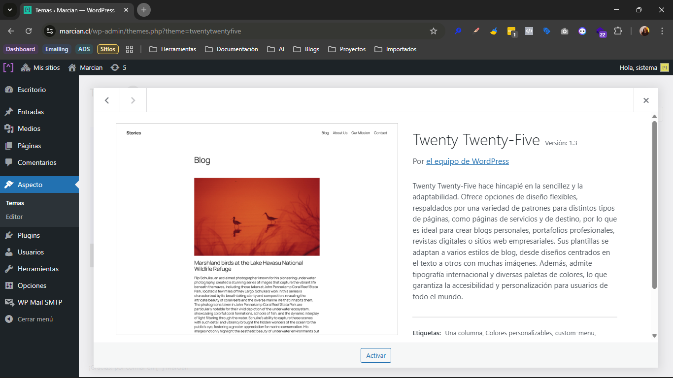Close the theme details overlay

pyautogui.click(x=645, y=100)
